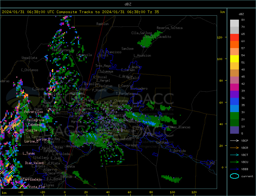
Task: Click the 'Tz 35' text in header
Action: pyautogui.click(x=153, y=12)
